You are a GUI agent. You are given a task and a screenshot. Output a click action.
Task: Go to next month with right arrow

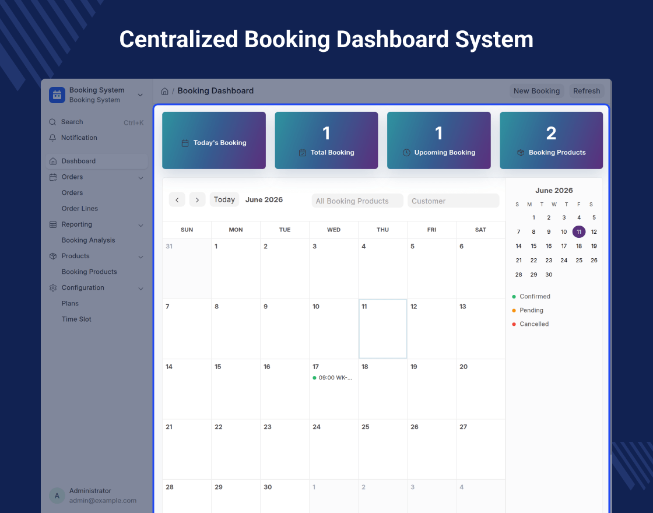coord(198,200)
